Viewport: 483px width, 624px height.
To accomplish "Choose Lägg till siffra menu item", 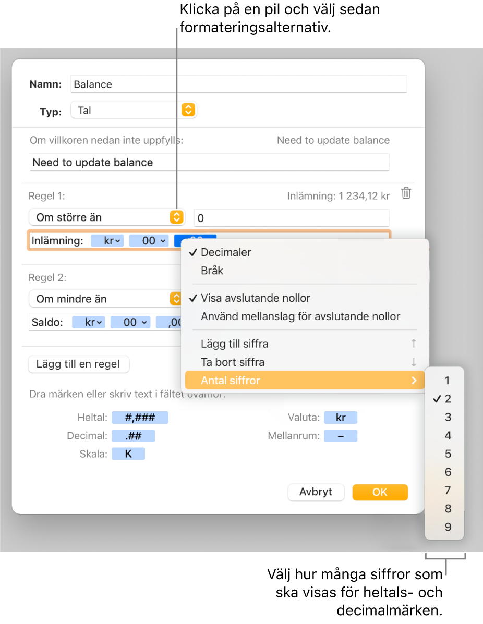I will (305, 344).
